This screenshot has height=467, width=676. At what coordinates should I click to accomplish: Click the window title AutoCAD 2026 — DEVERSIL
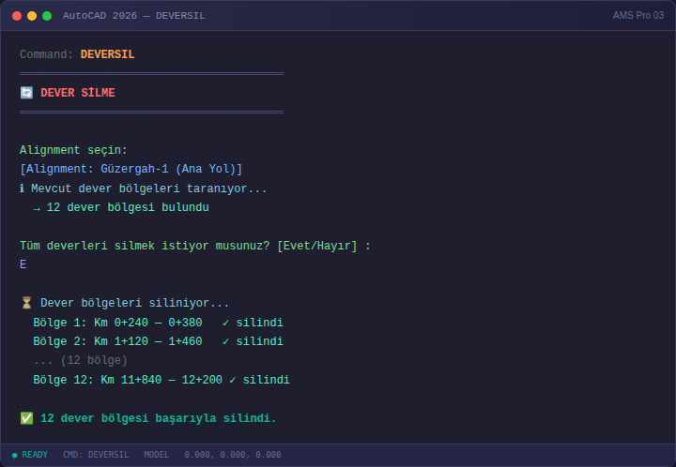[x=133, y=16]
